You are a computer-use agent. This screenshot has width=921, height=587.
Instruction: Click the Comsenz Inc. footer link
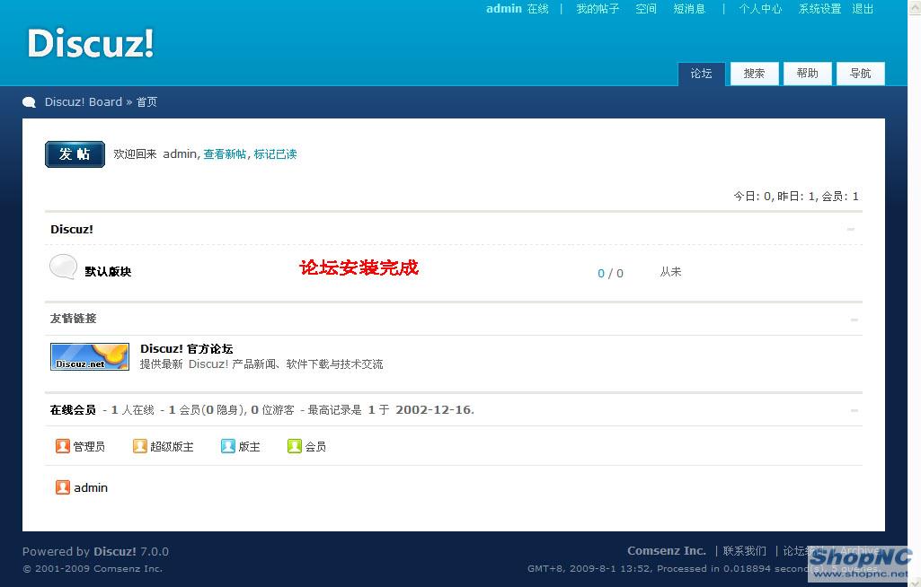pyautogui.click(x=667, y=550)
